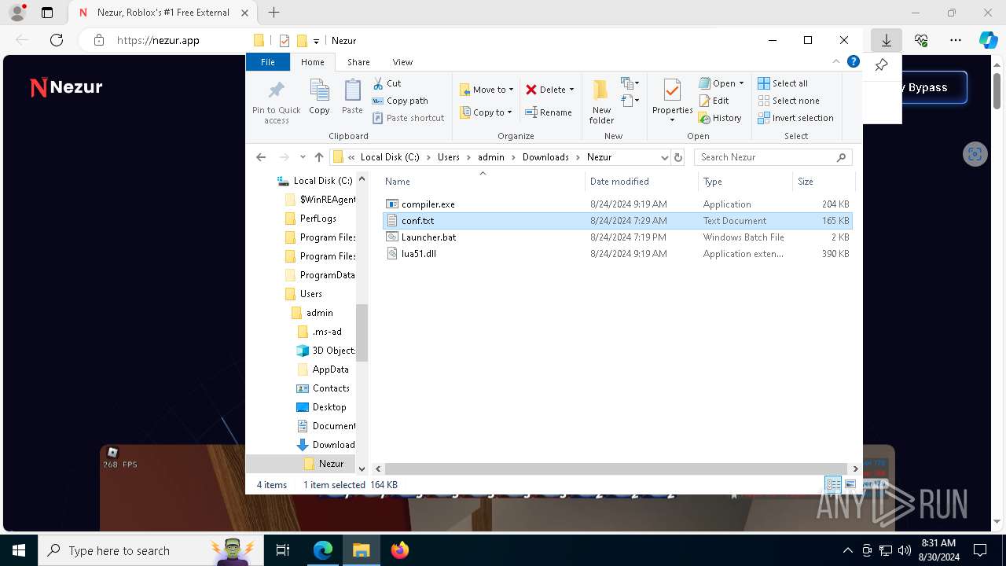Image resolution: width=1006 pixels, height=566 pixels.
Task: Create a New folder
Action: (601, 101)
